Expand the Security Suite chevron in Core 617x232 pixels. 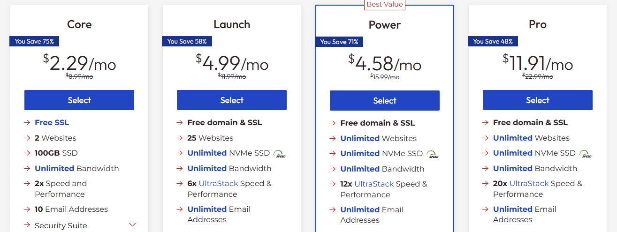pos(132,225)
